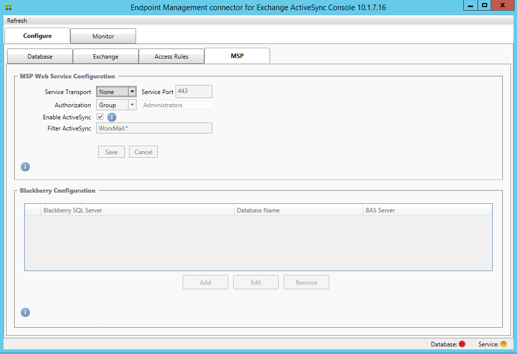This screenshot has width=517, height=354.
Task: Open the Refresh menu
Action: (x=17, y=21)
